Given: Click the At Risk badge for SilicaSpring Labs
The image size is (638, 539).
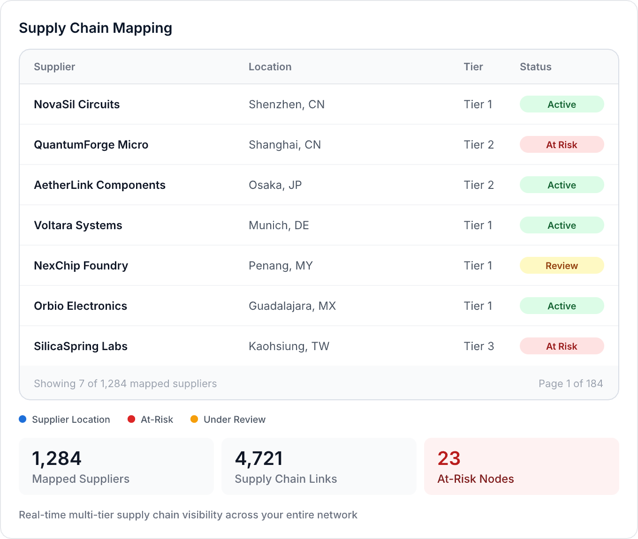Looking at the screenshot, I should [562, 346].
